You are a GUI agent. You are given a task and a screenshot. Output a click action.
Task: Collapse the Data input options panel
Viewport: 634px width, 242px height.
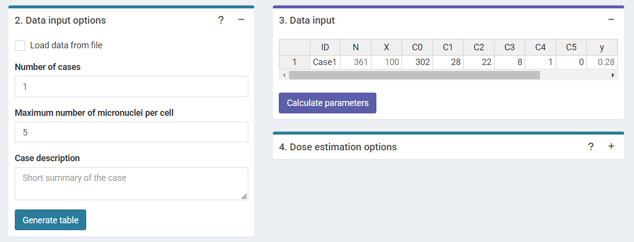(x=241, y=20)
